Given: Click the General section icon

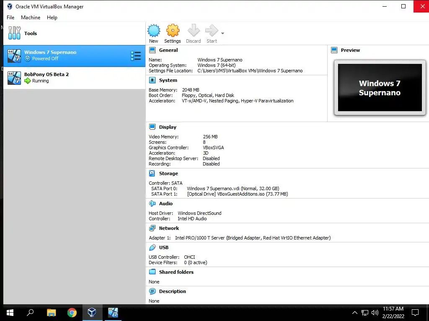Looking at the screenshot, I should pyautogui.click(x=152, y=50).
